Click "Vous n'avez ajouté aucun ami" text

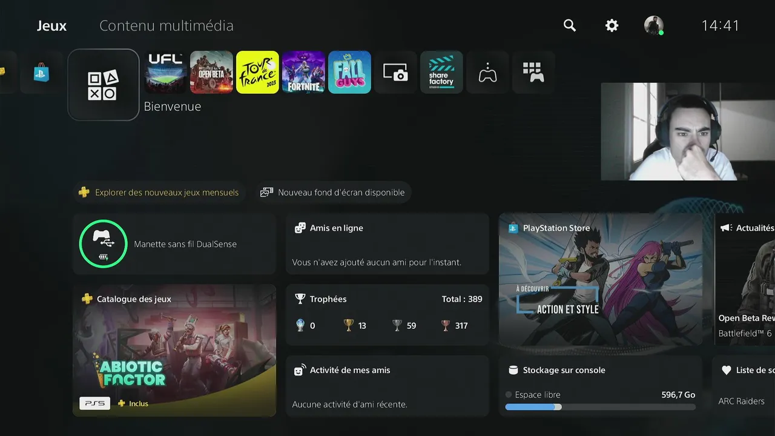point(377,262)
